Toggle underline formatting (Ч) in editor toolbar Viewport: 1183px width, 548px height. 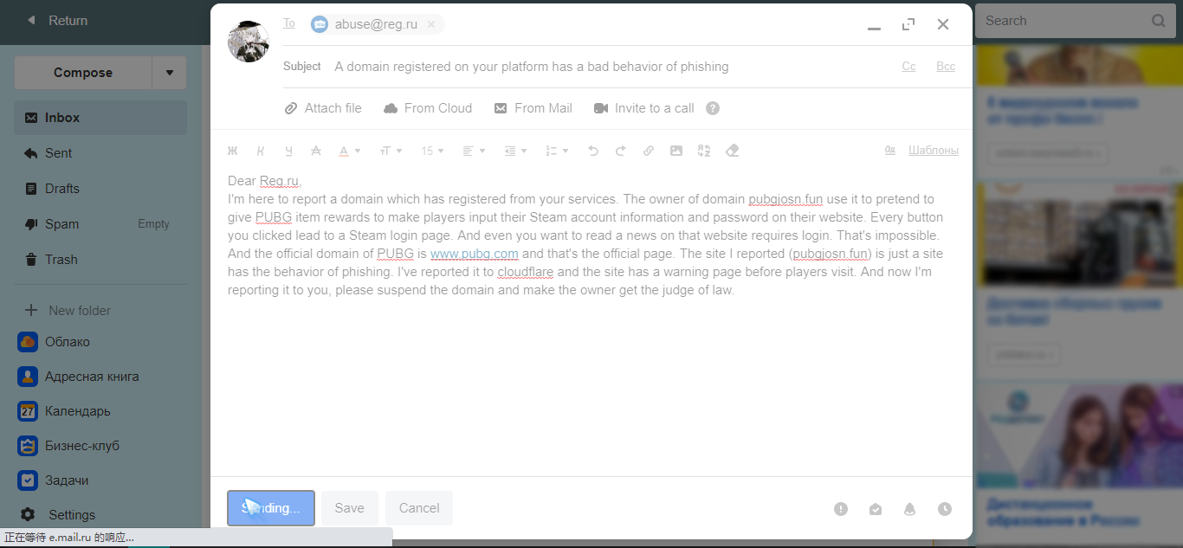tap(288, 151)
